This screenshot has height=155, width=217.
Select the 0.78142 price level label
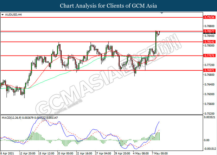pyautogui.click(x=210, y=42)
